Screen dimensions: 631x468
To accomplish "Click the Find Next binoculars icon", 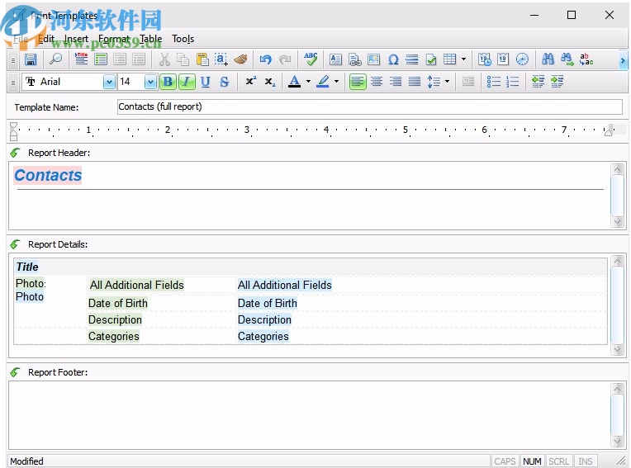I will 567,60.
